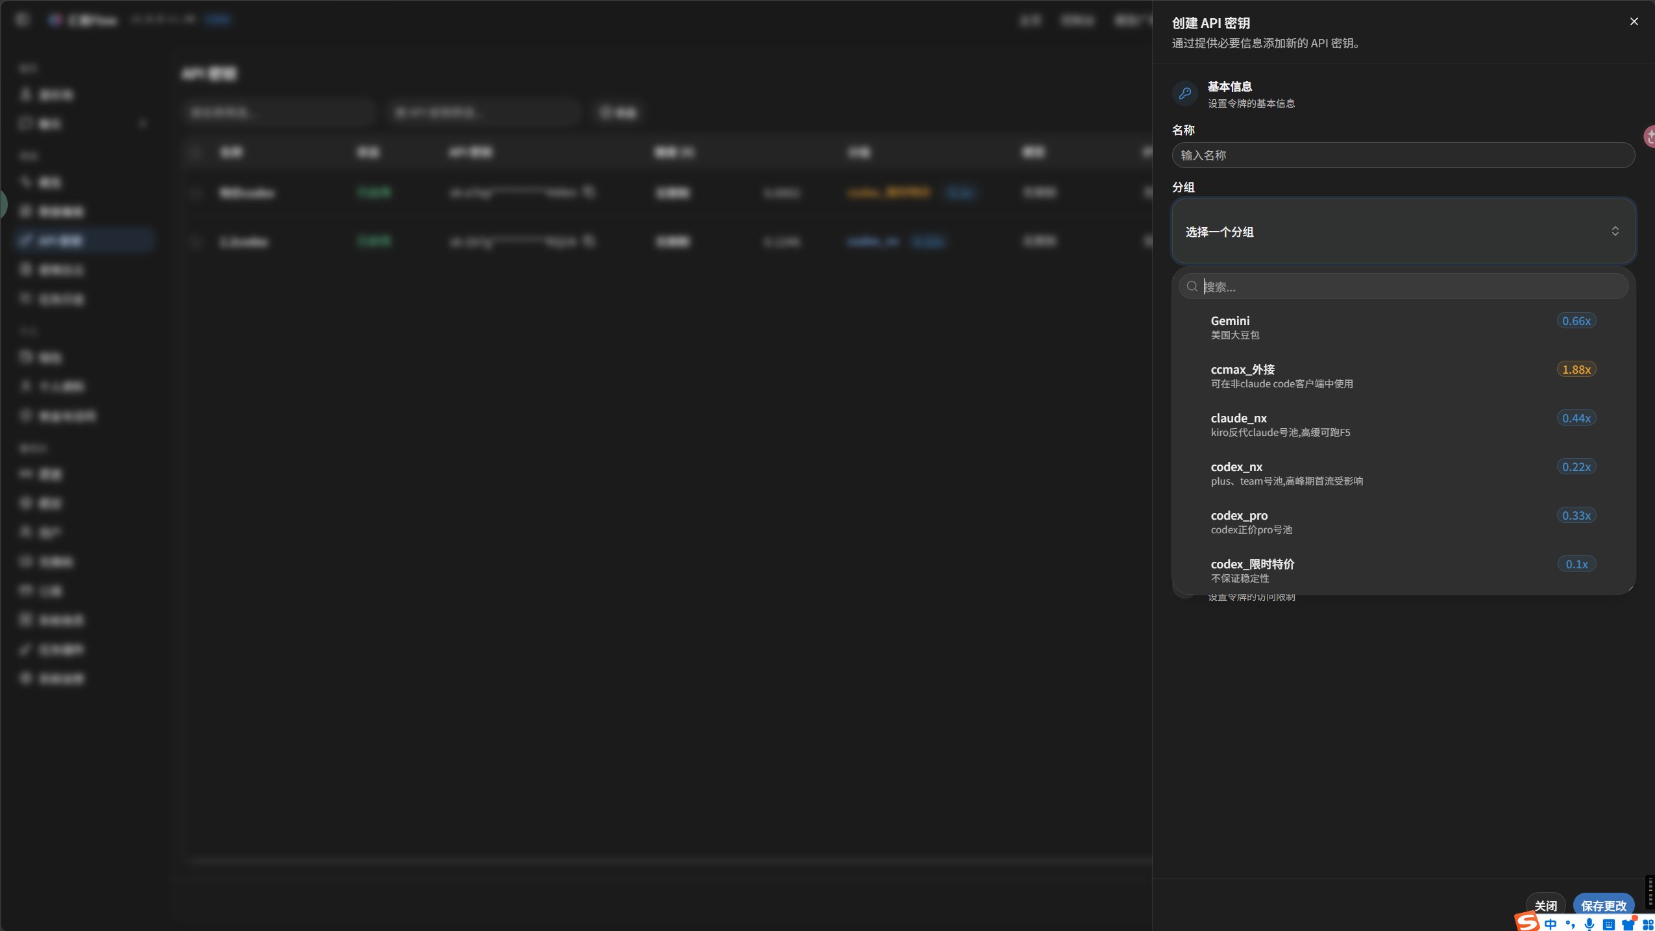
Task: Click the up-down chevron of the group selector
Action: coord(1615,232)
